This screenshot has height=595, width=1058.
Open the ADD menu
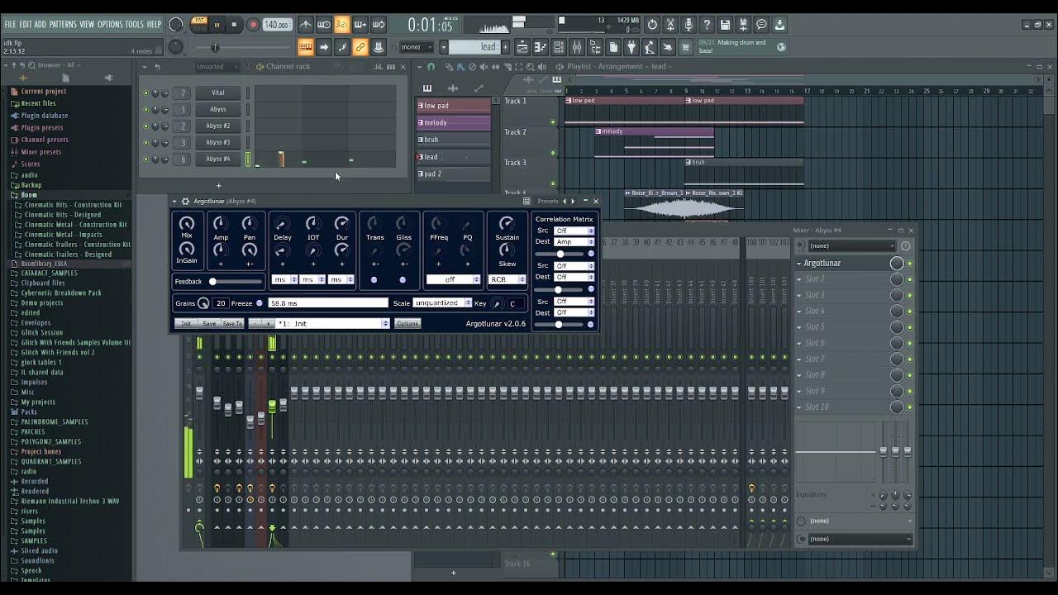[41, 25]
